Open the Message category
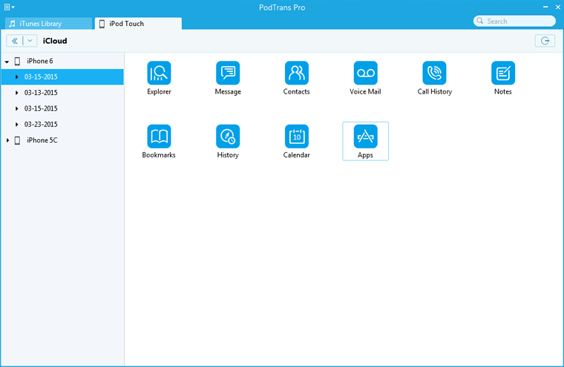Image resolution: width=564 pixels, height=367 pixels. click(x=228, y=73)
